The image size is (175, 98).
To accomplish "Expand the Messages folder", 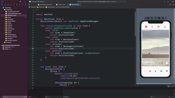I will coord(4,19).
